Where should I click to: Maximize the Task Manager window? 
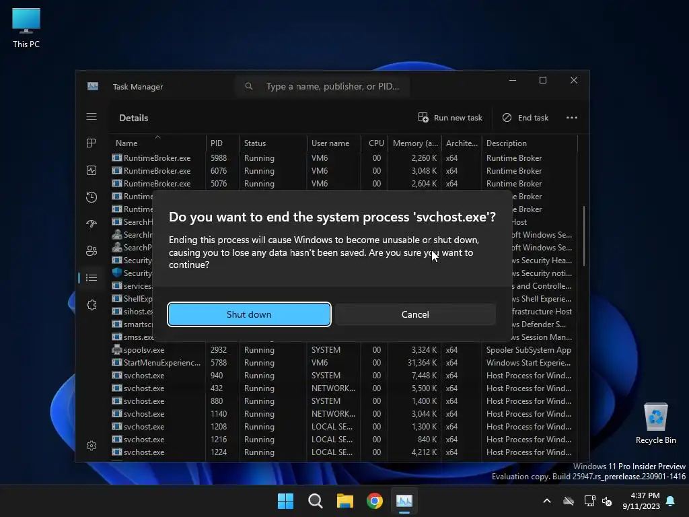pyautogui.click(x=543, y=80)
